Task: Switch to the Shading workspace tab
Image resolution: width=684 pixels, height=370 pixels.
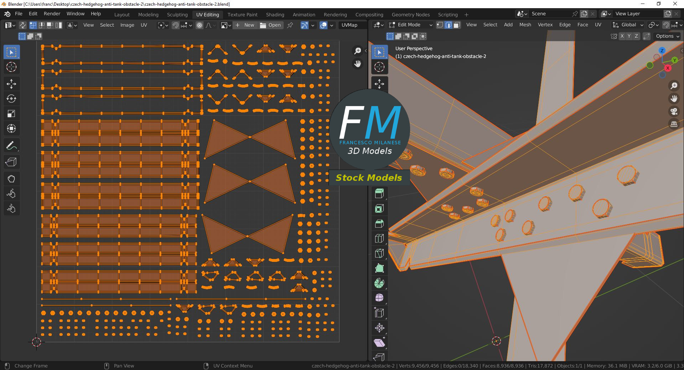Action: click(275, 15)
